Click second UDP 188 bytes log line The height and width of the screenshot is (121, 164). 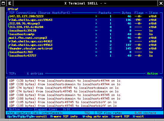(x=65, y=98)
